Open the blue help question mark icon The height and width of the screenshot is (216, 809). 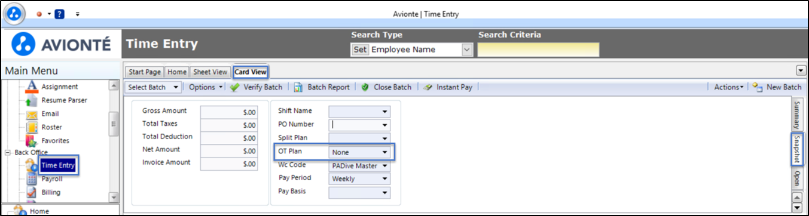59,14
